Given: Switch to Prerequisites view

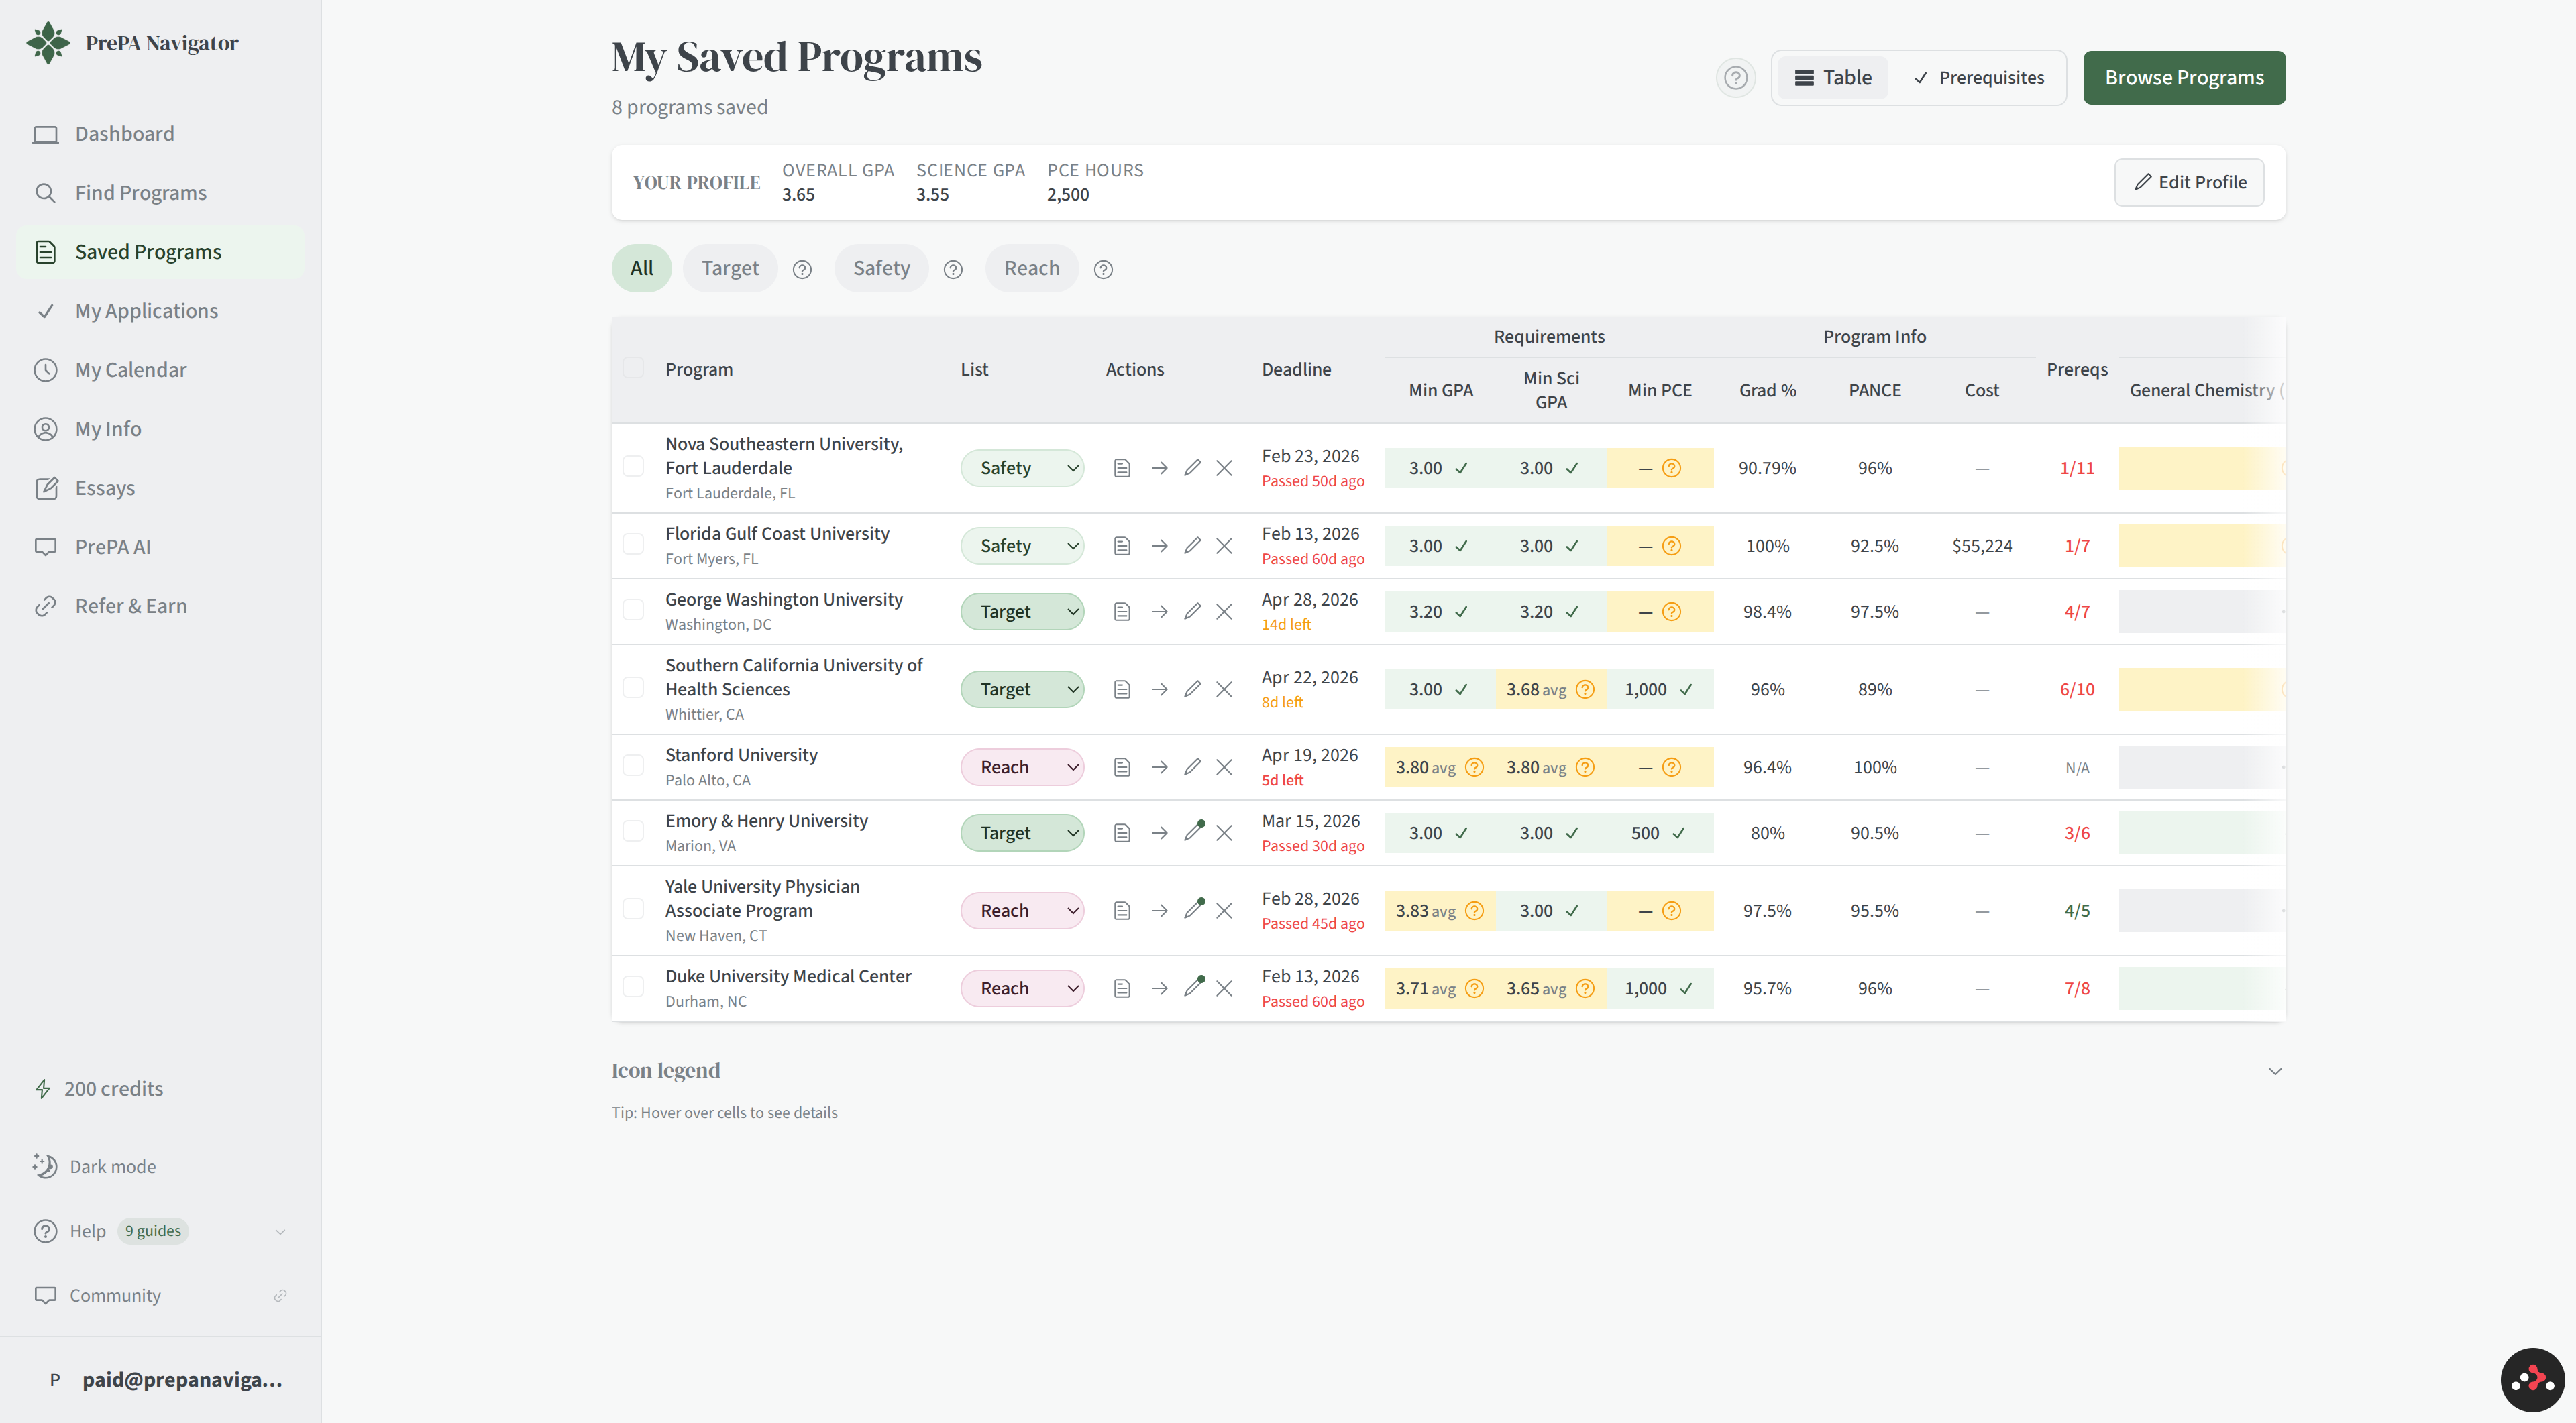Looking at the screenshot, I should tap(1978, 78).
